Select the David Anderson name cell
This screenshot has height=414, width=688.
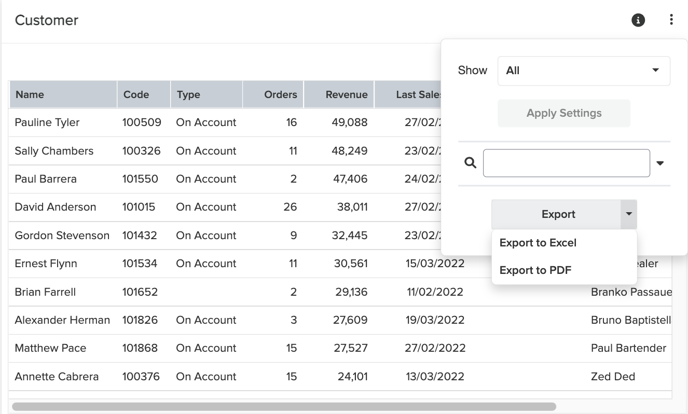coord(56,207)
